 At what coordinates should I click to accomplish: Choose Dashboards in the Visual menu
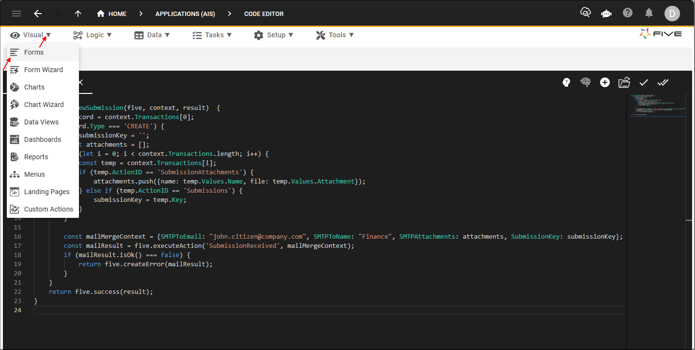[x=43, y=139]
